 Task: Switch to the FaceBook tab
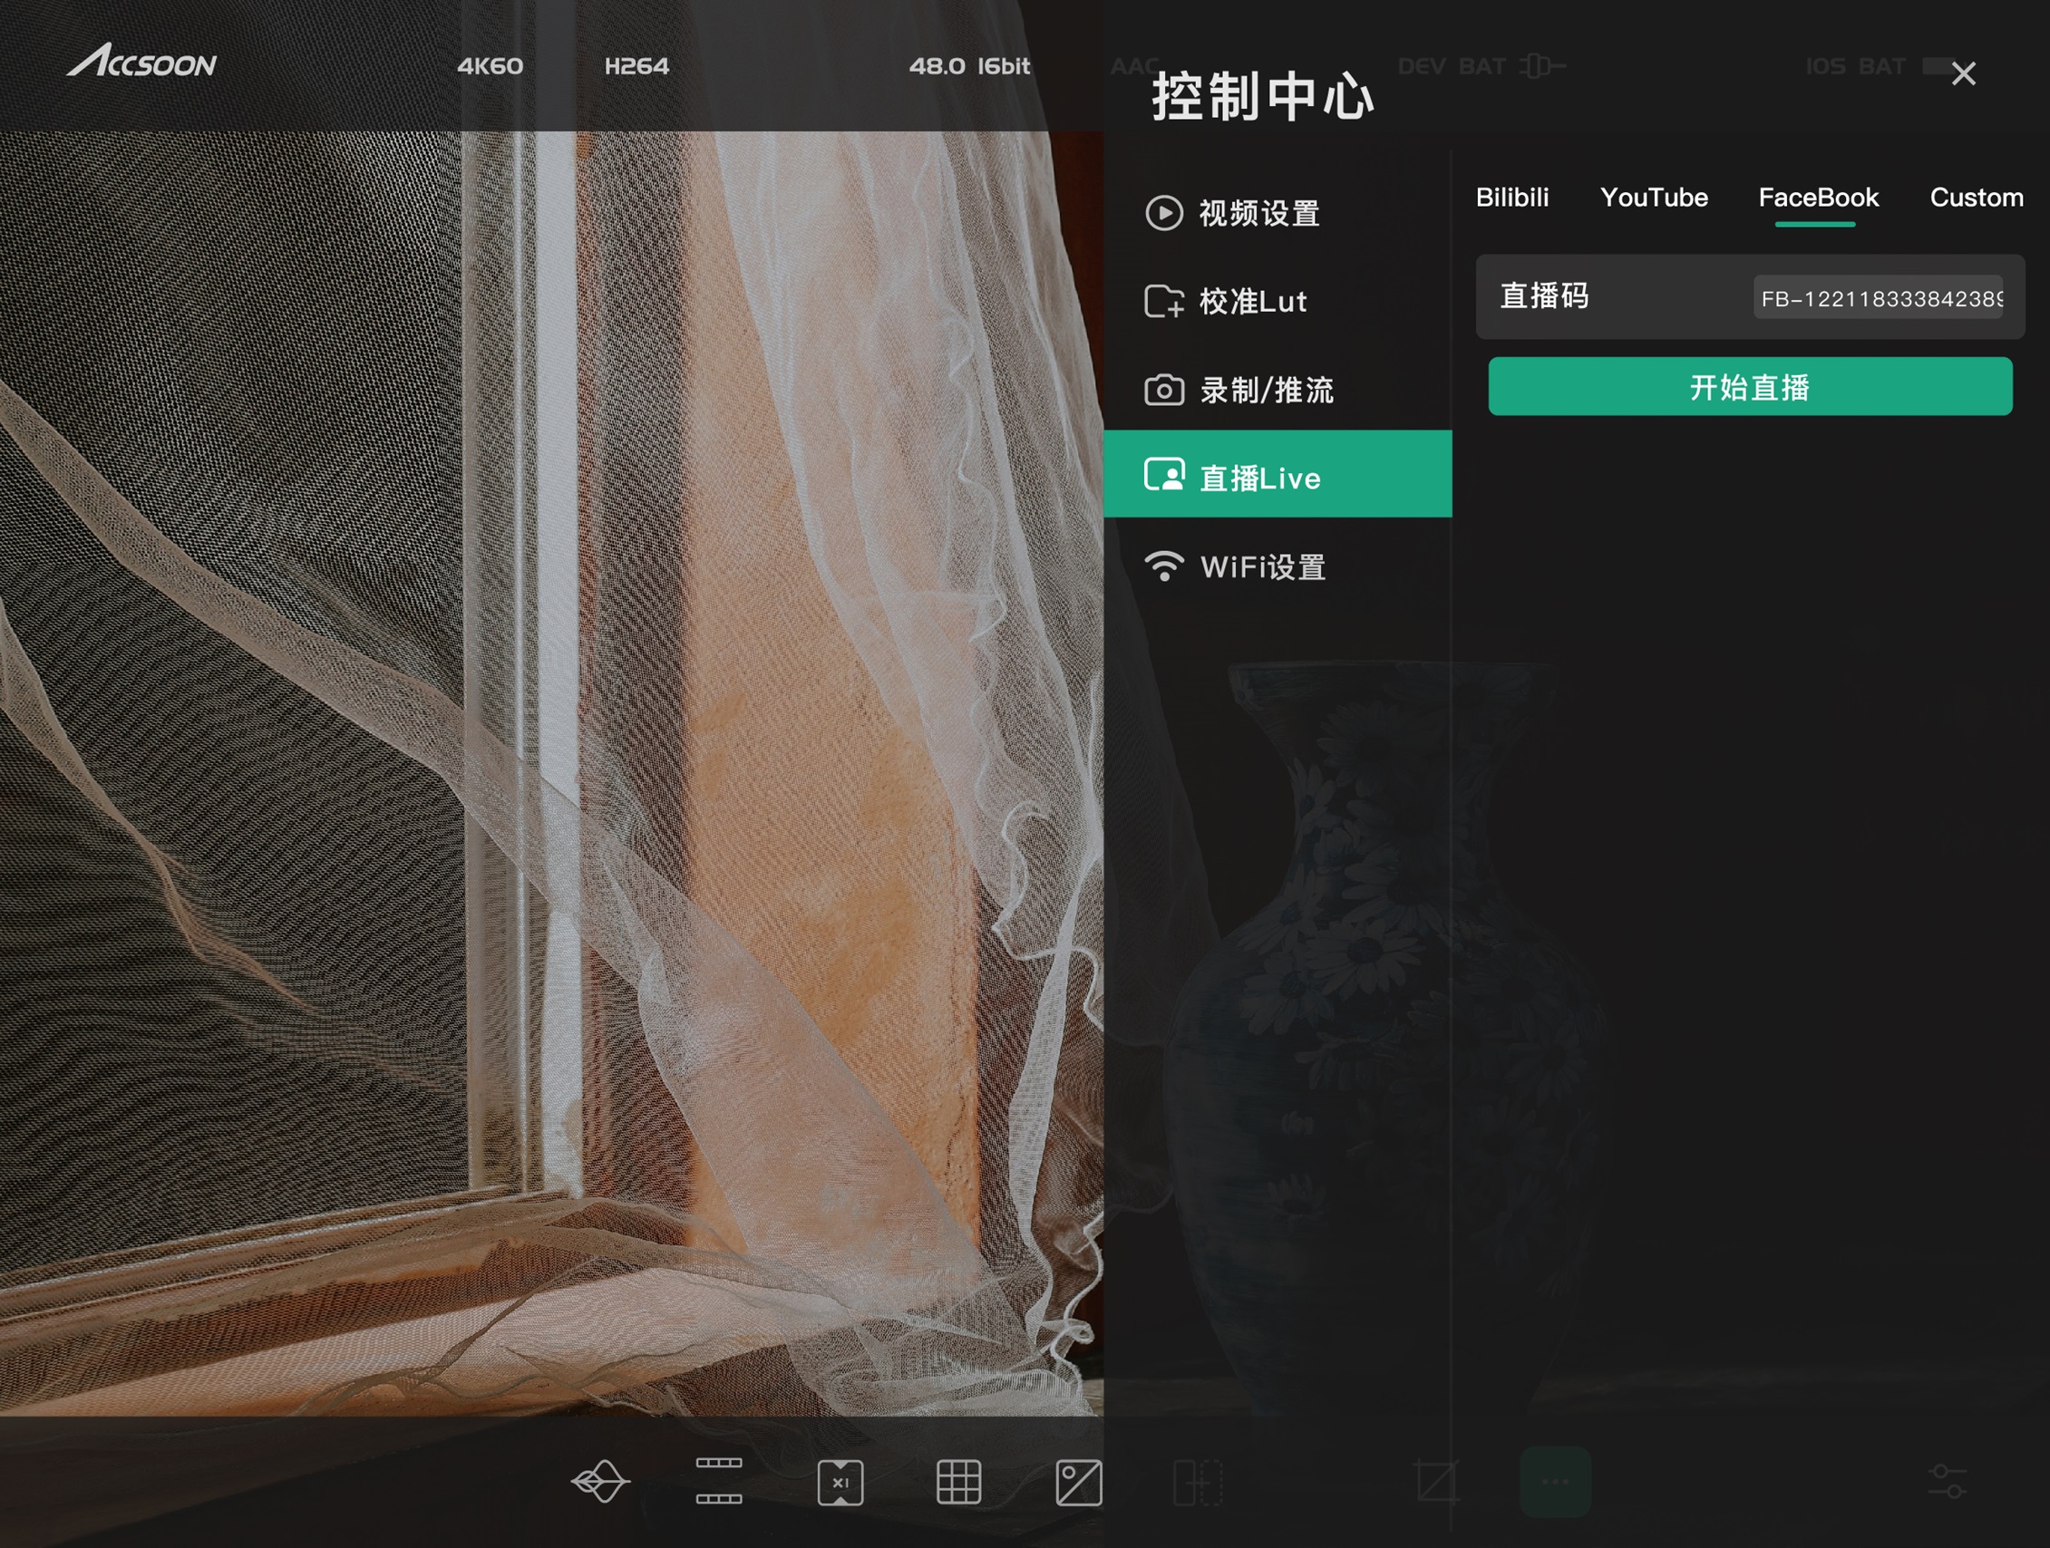pyautogui.click(x=1818, y=198)
